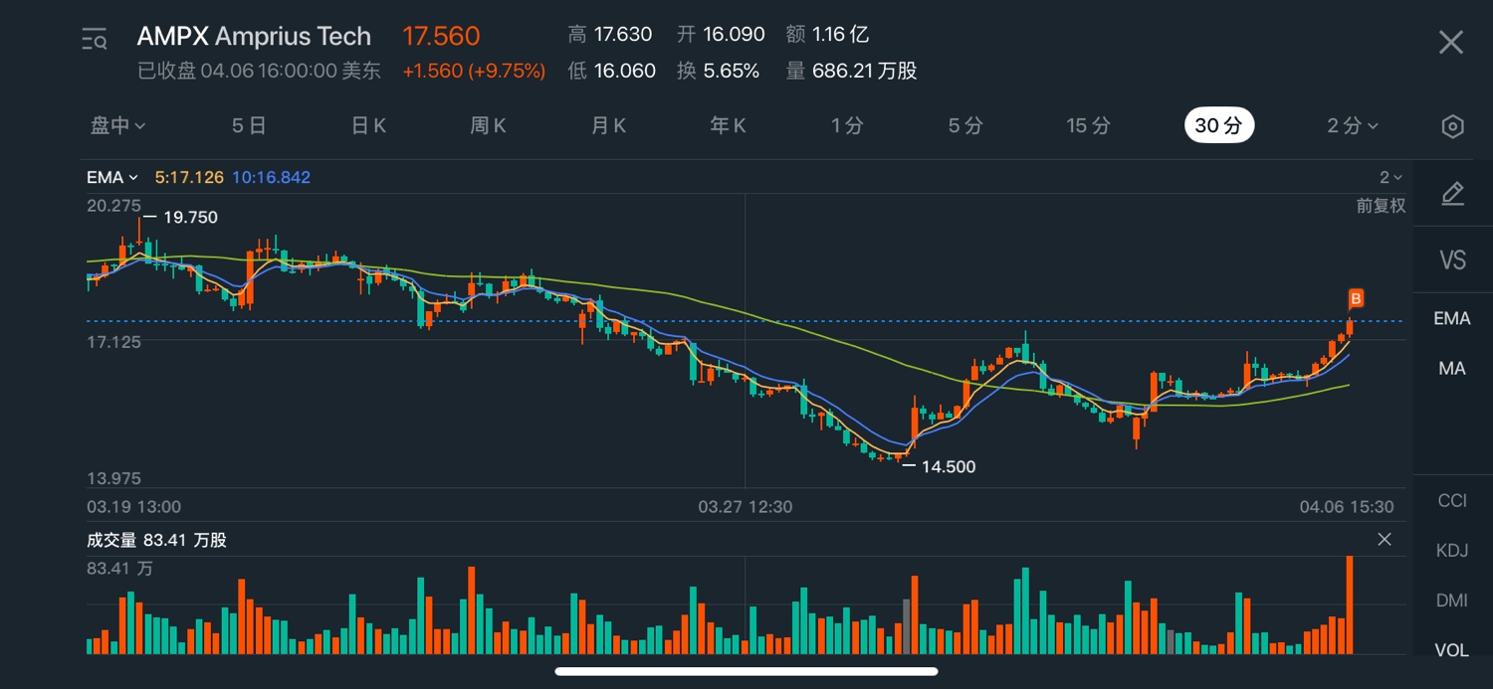This screenshot has height=689, width=1493.
Task: Switch to the 日K timeframe tab
Action: (368, 125)
